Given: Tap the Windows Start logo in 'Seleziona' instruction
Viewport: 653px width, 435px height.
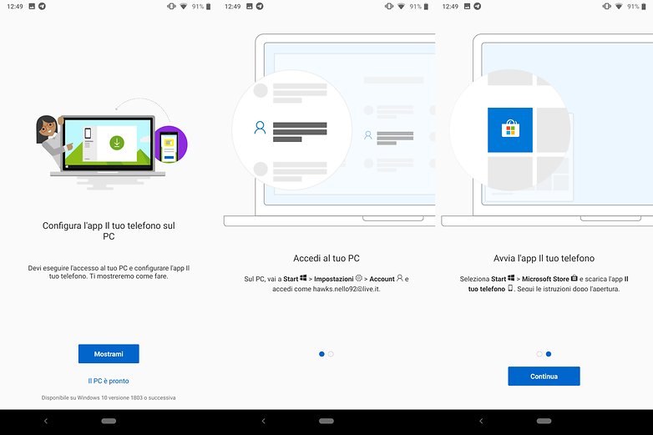Looking at the screenshot, I should [x=511, y=278].
